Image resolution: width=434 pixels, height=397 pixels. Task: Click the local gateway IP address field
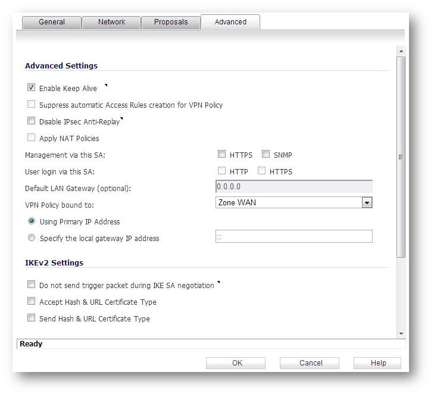(294, 236)
